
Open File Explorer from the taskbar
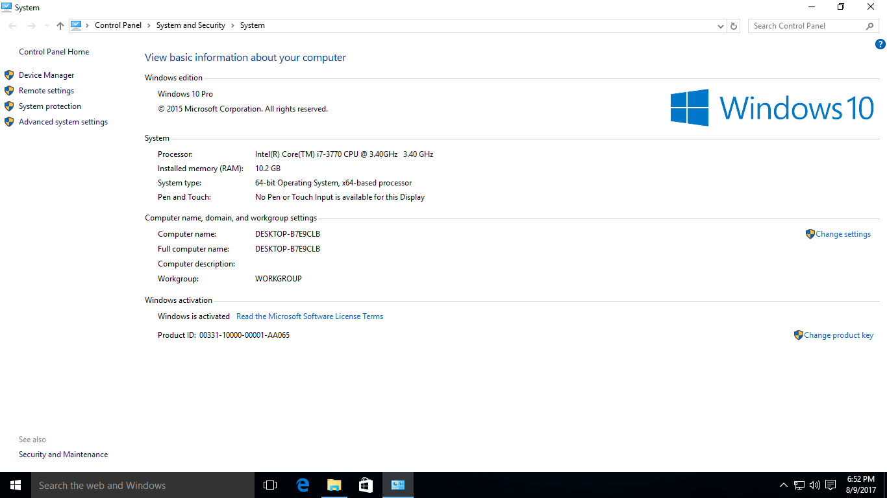[x=334, y=485]
